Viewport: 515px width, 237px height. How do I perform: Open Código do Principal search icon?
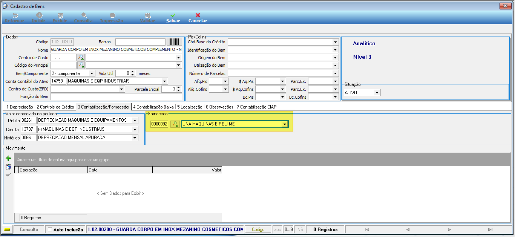pyautogui.click(x=81, y=65)
